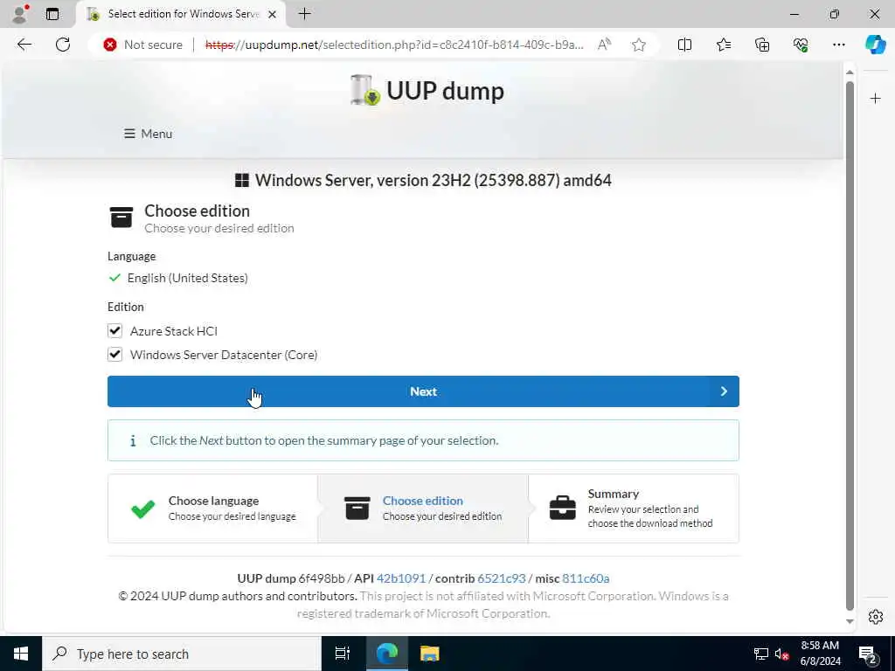Open Read aloud from the address bar
Screen dimensions: 895x671
(604, 45)
